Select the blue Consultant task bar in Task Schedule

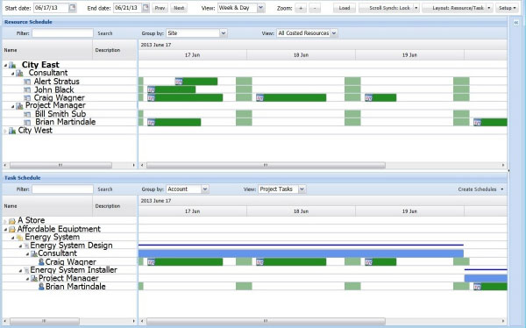tap(301, 253)
